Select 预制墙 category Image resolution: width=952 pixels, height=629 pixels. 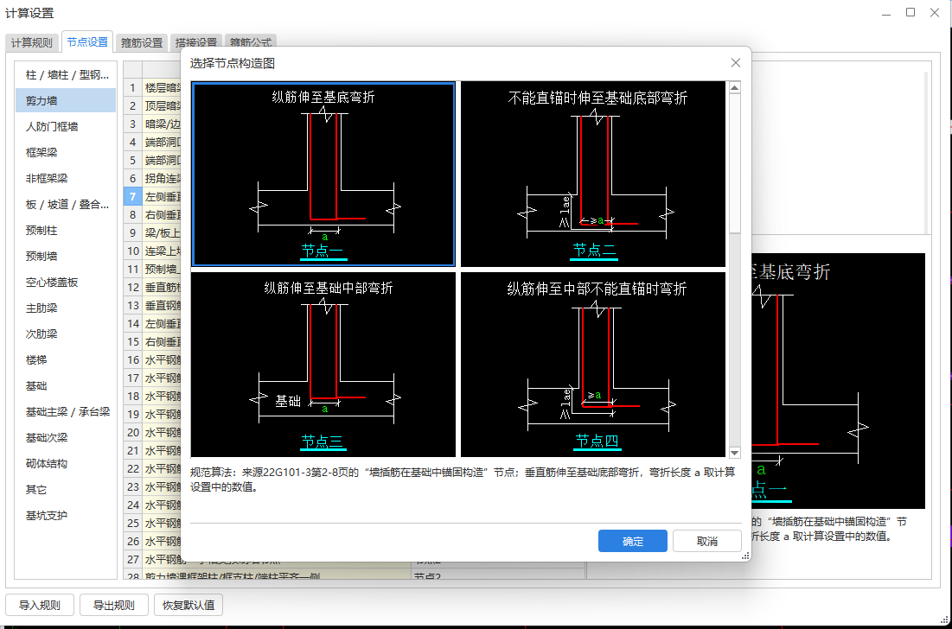(66, 256)
